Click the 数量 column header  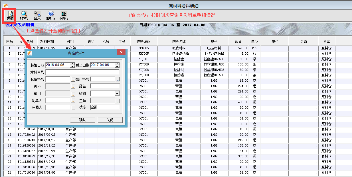tap(238, 42)
